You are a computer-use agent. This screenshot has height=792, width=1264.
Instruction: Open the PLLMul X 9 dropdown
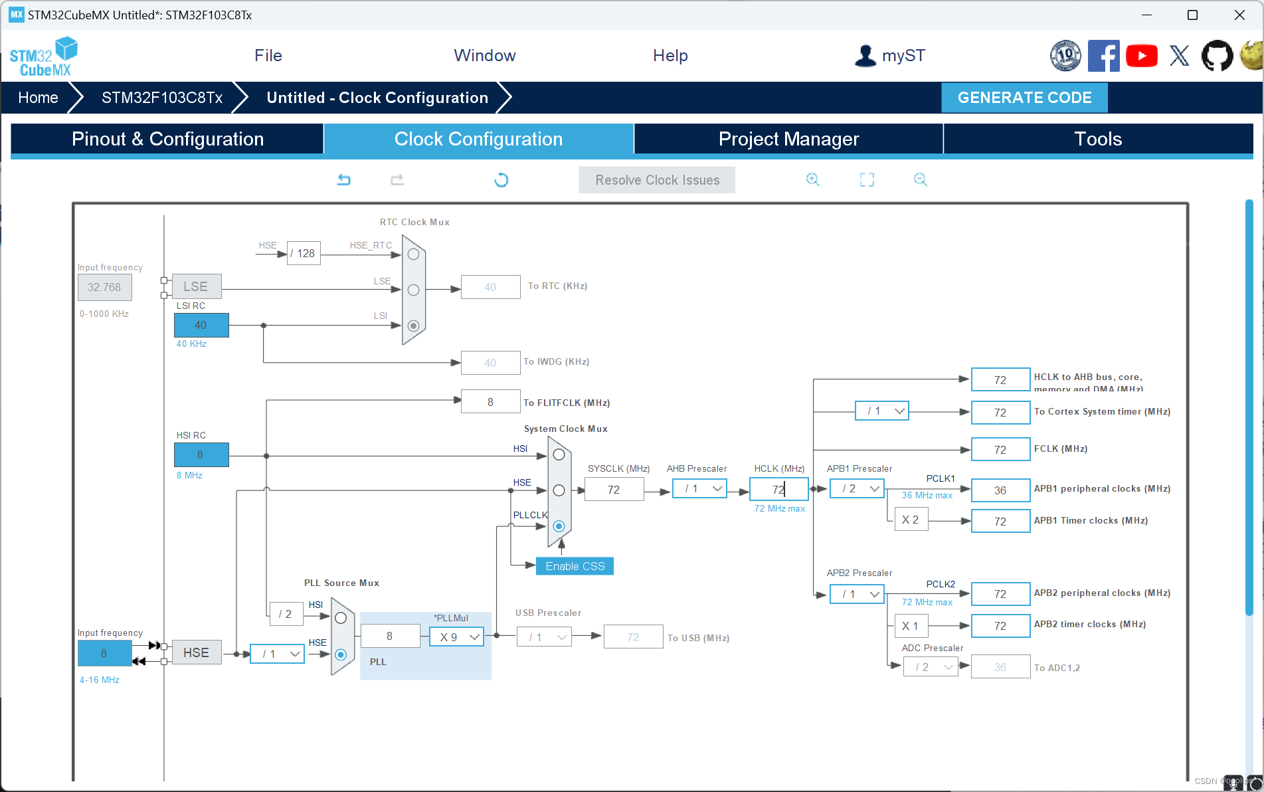[x=457, y=637]
